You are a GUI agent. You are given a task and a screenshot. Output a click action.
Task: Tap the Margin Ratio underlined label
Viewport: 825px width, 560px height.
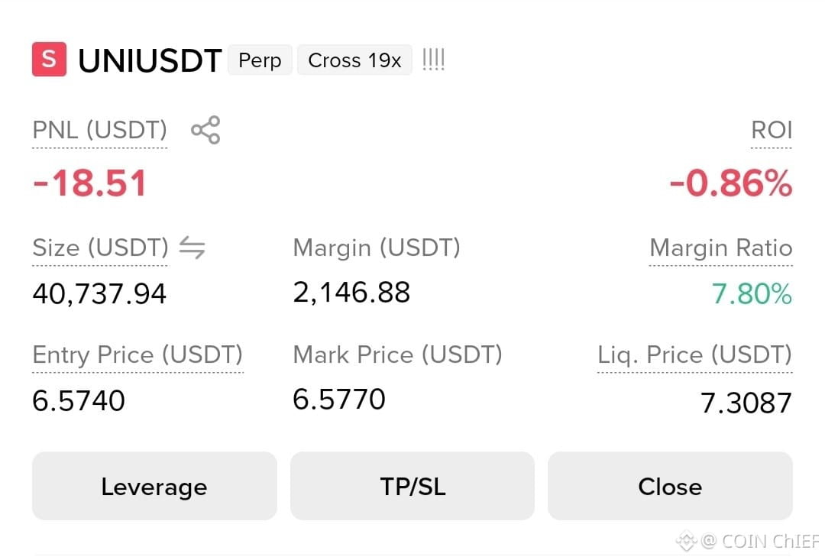(x=721, y=248)
